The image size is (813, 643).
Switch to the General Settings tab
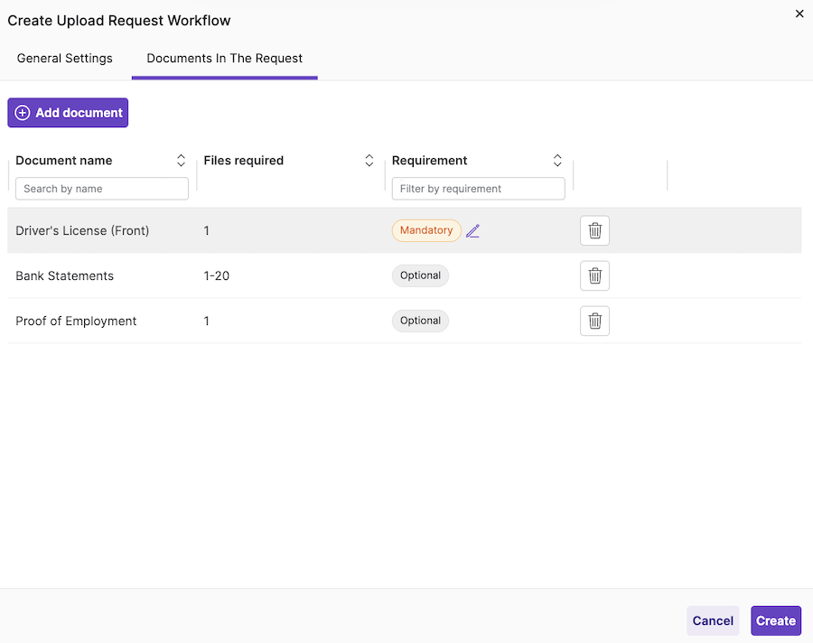click(64, 58)
